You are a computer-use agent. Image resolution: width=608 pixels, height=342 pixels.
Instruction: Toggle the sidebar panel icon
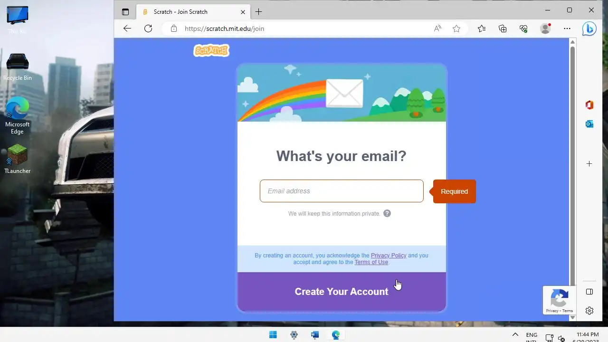coord(589,291)
